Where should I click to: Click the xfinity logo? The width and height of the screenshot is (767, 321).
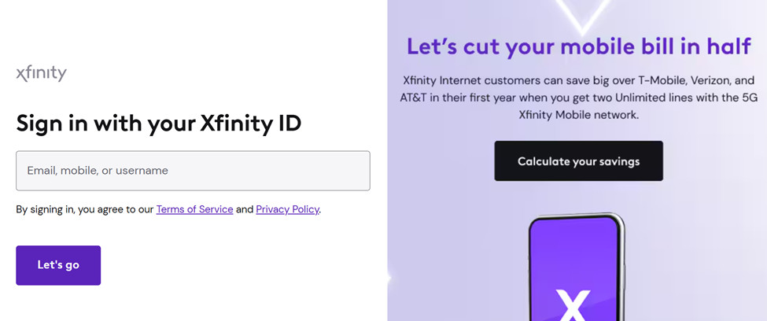pyautogui.click(x=42, y=73)
